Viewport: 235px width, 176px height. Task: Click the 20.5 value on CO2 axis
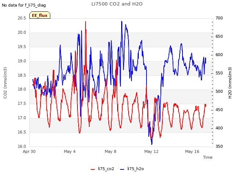[22, 18]
